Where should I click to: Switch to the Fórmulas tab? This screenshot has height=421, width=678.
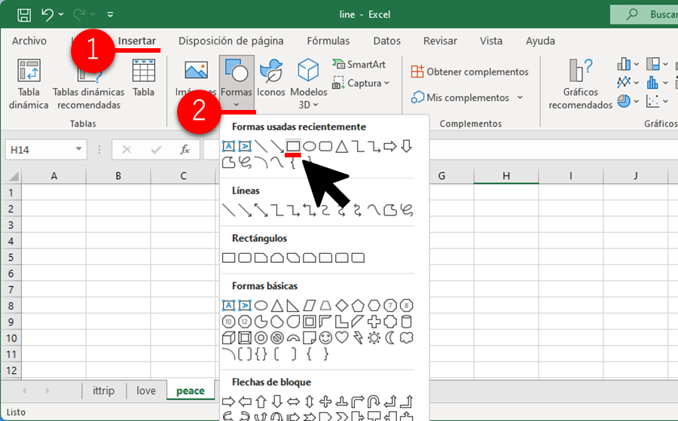pos(328,41)
